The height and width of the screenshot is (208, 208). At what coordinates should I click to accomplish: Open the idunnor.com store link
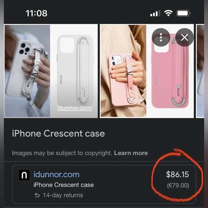click(x=56, y=174)
